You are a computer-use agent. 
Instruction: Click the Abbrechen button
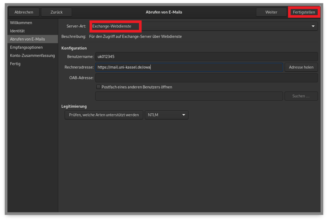[x=24, y=12]
